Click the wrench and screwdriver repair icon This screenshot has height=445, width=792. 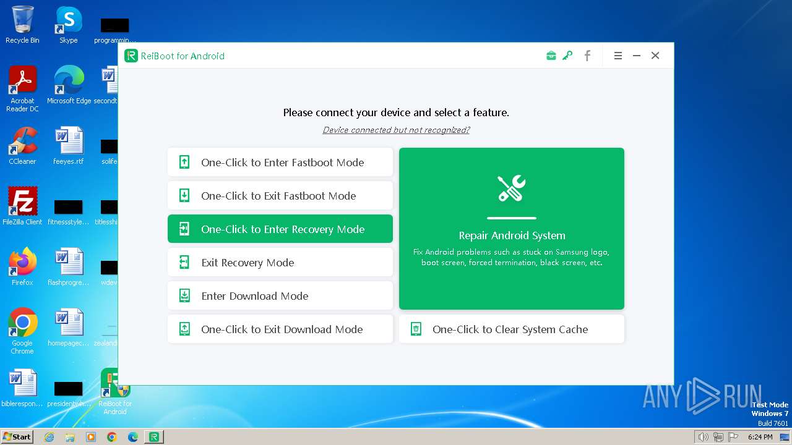[512, 189]
